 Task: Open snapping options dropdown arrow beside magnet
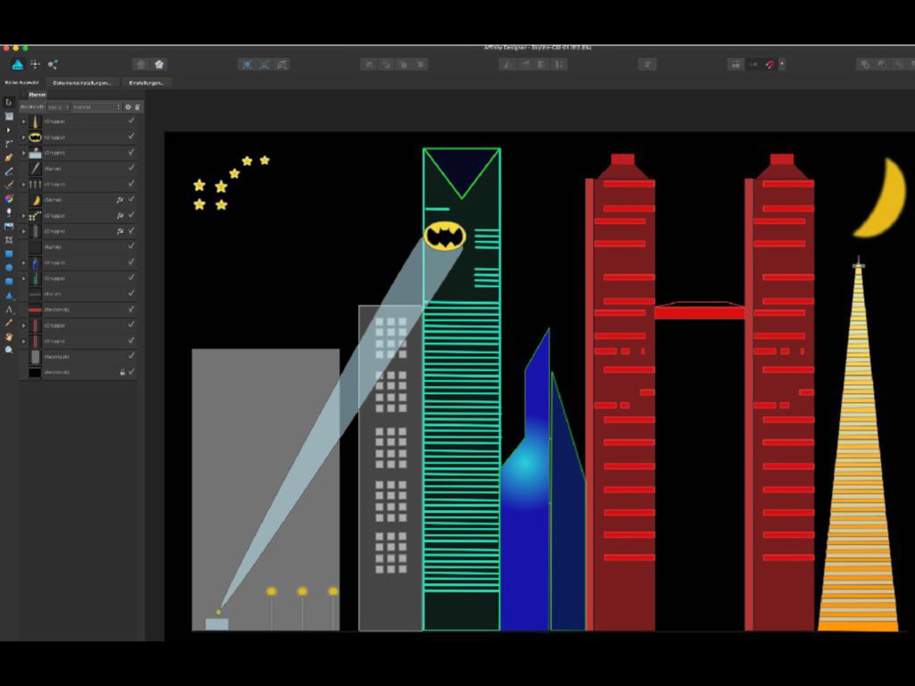(x=782, y=64)
